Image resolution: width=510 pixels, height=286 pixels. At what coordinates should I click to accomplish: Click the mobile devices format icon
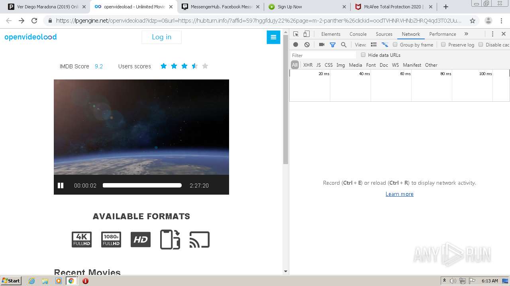coord(170,240)
